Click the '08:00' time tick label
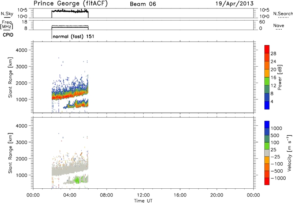This screenshot has width=293, height=203. [x=107, y=195]
